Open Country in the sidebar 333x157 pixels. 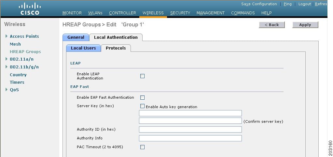[18, 75]
